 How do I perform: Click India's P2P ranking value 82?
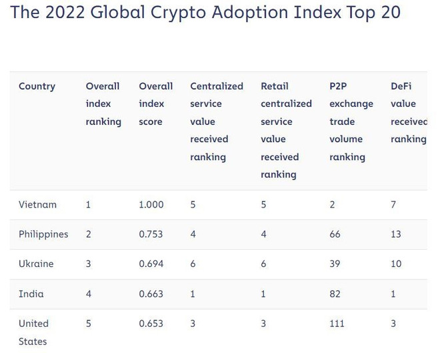pyautogui.click(x=335, y=294)
